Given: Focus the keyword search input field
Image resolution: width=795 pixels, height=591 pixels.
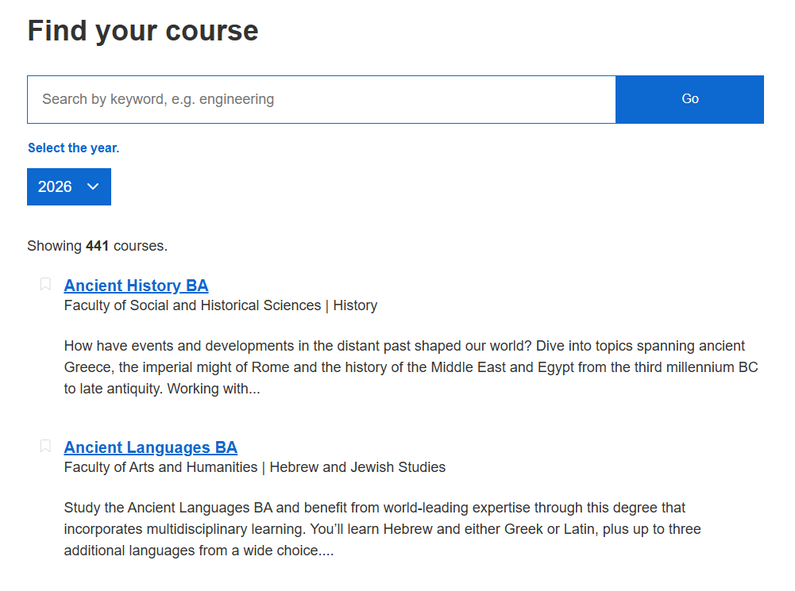Looking at the screenshot, I should point(322,99).
